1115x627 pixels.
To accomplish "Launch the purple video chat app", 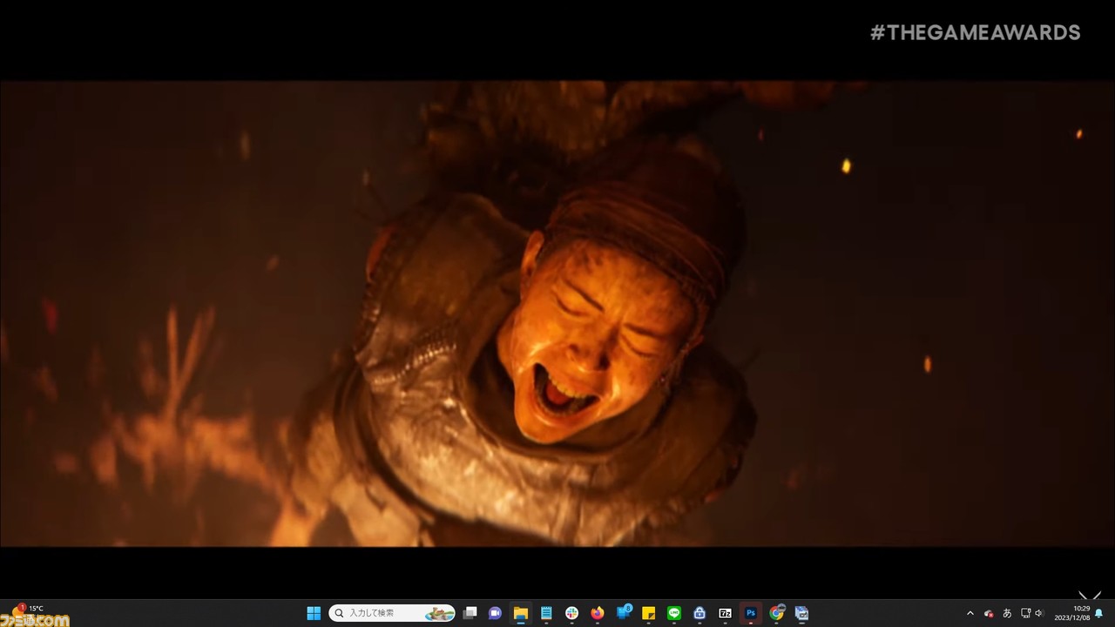I will point(495,613).
